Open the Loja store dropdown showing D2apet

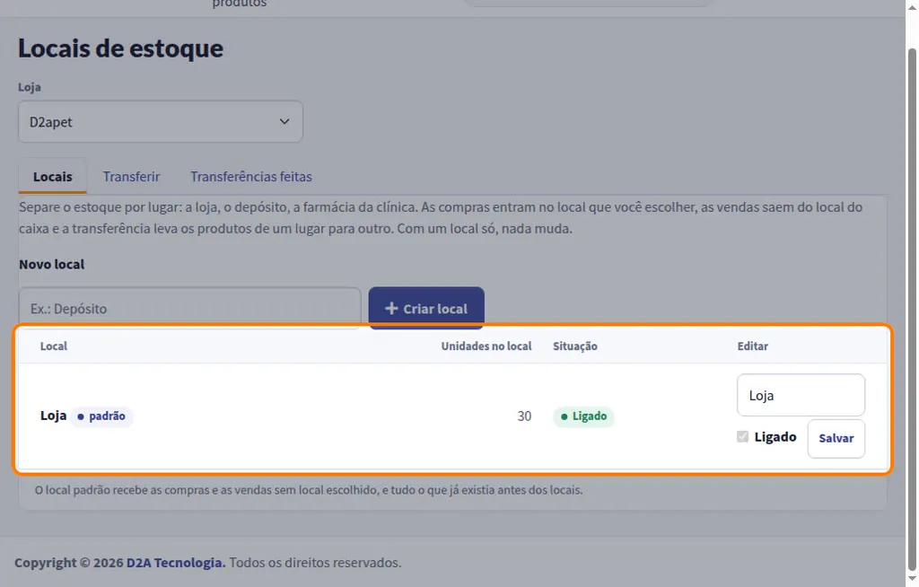click(x=161, y=121)
